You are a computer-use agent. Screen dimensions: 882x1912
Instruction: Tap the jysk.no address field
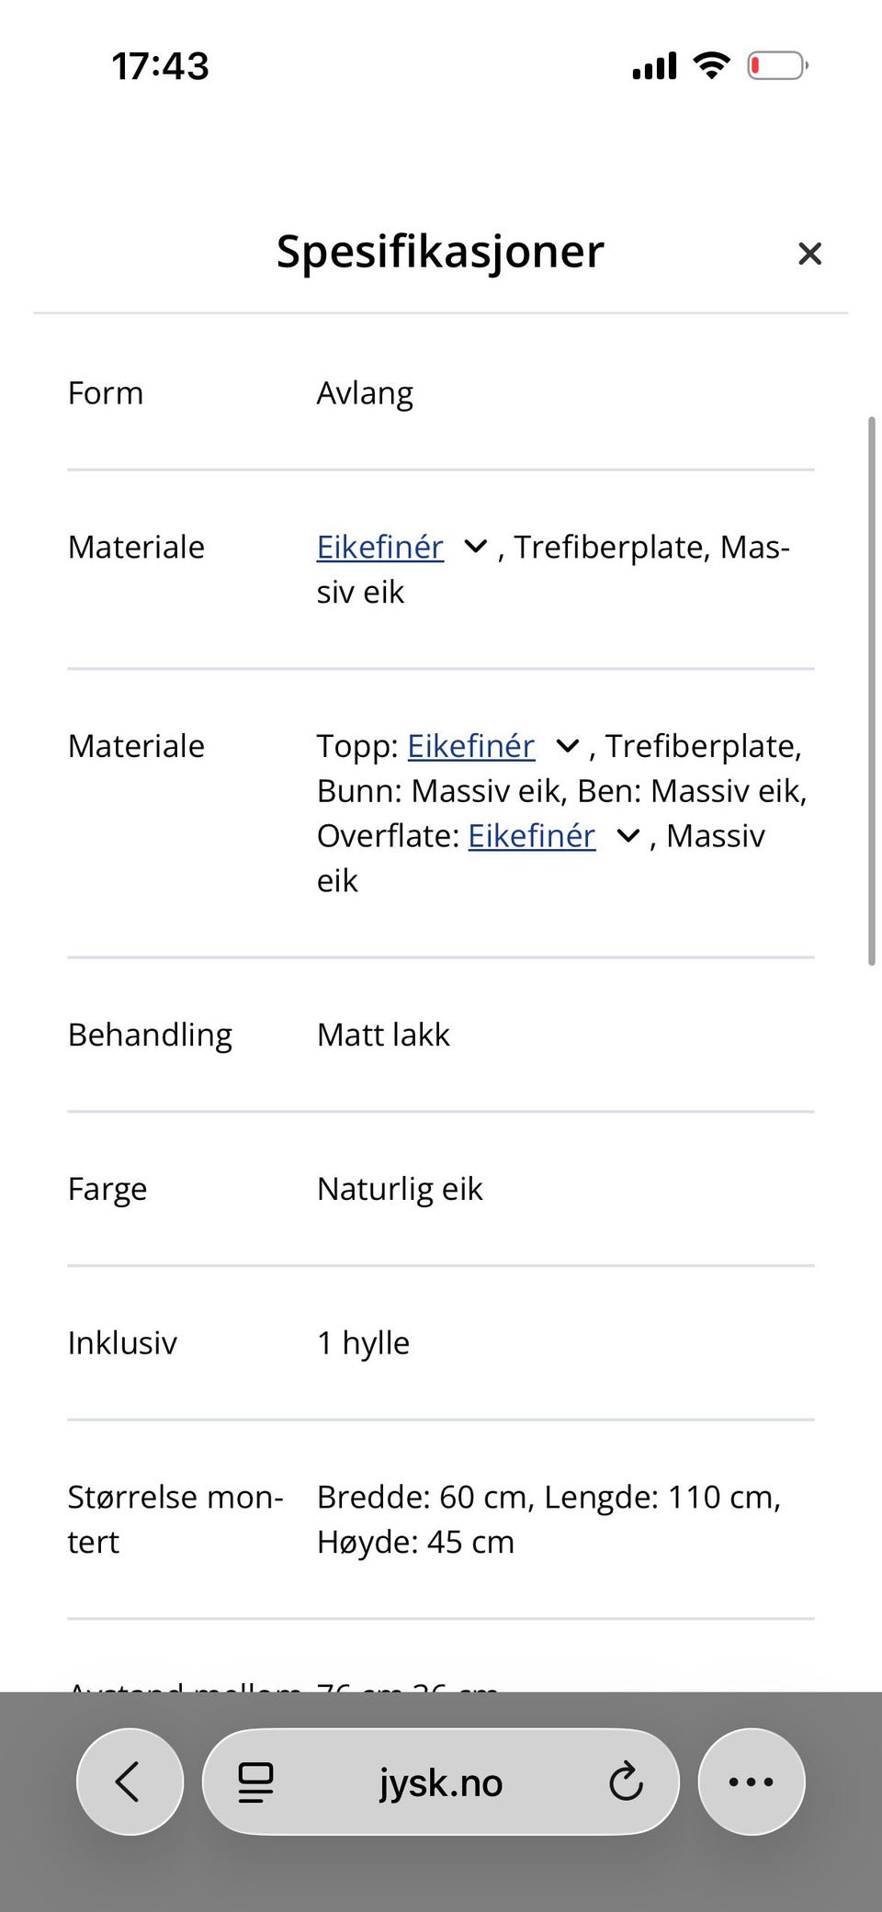pyautogui.click(x=441, y=1782)
